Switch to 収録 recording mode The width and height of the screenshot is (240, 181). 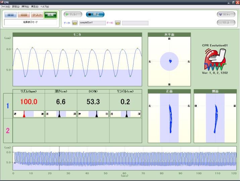(23, 14)
